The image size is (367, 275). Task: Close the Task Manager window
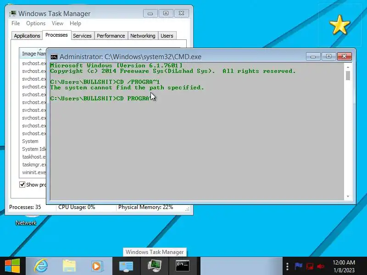click(x=181, y=13)
